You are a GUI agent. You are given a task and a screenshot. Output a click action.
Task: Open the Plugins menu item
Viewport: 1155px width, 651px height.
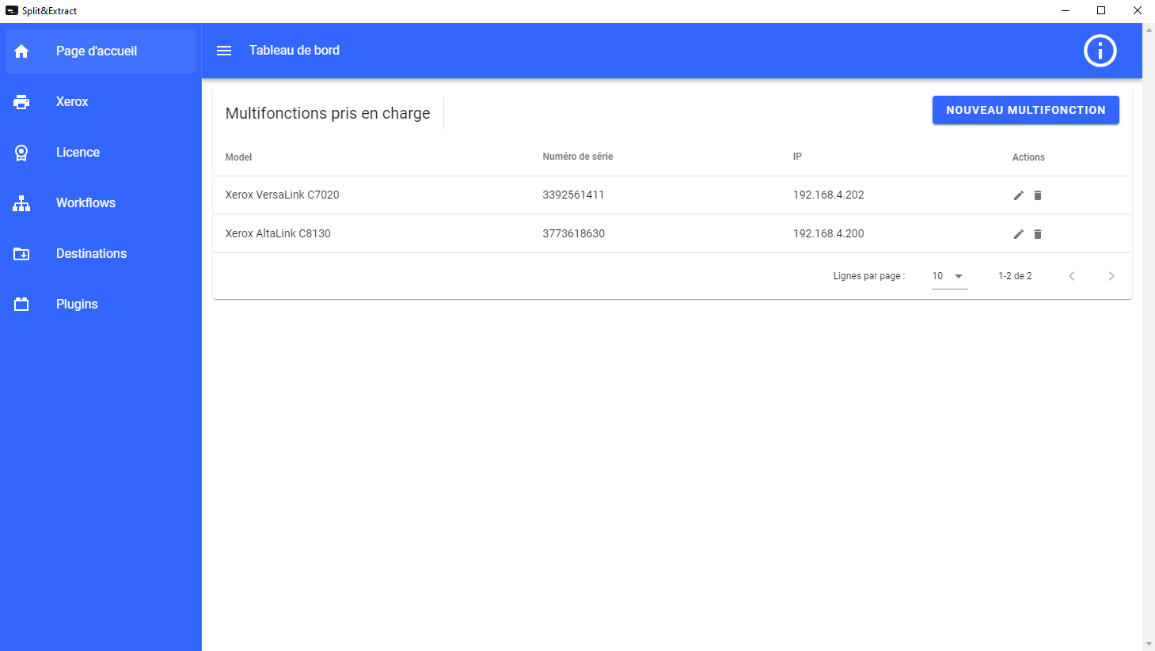[x=101, y=305]
